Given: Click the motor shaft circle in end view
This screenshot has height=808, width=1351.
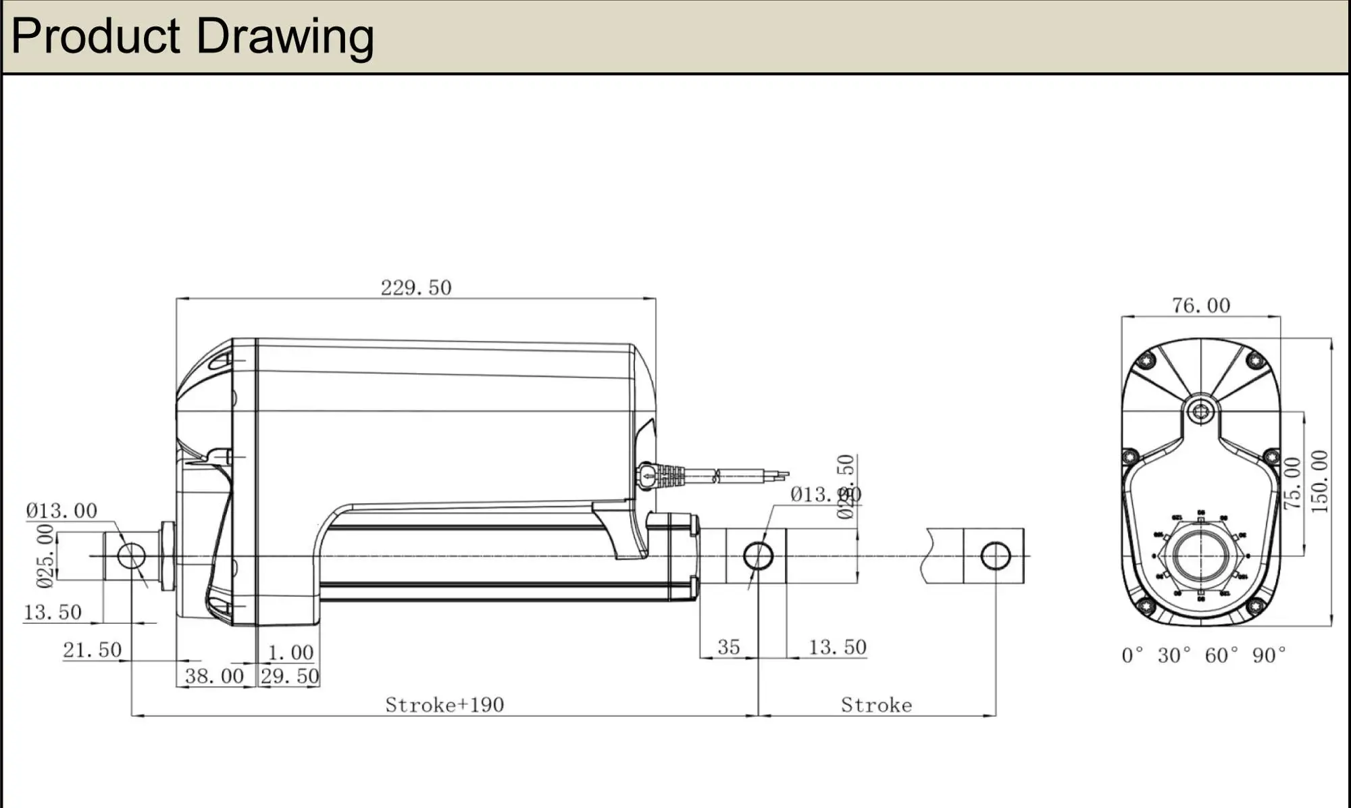Looking at the screenshot, I should point(1200,410).
